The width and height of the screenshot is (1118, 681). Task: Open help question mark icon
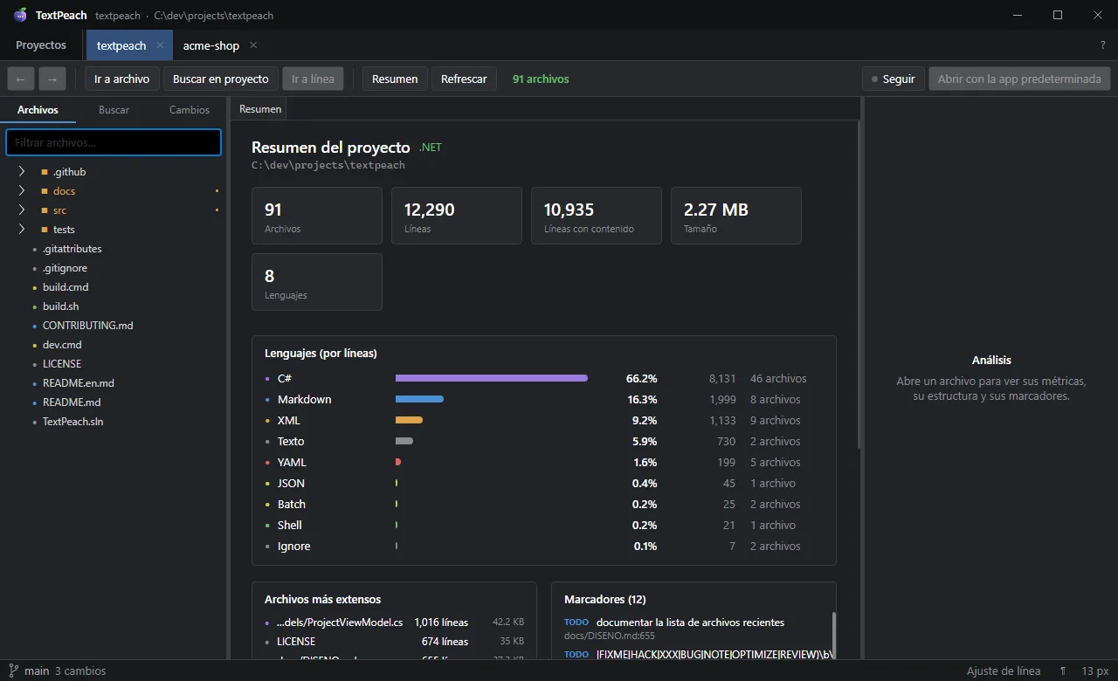tap(1103, 45)
